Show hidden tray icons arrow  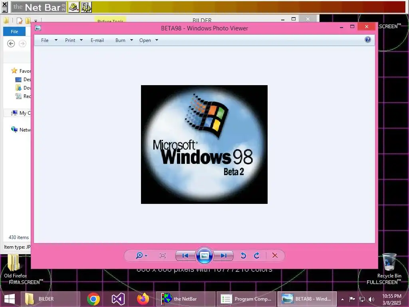click(342, 299)
